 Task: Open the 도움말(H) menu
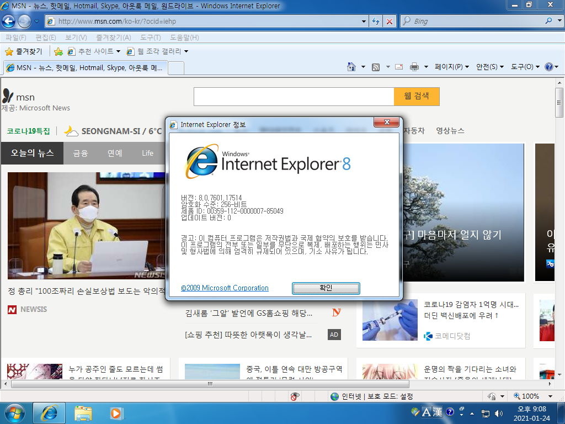tap(184, 38)
